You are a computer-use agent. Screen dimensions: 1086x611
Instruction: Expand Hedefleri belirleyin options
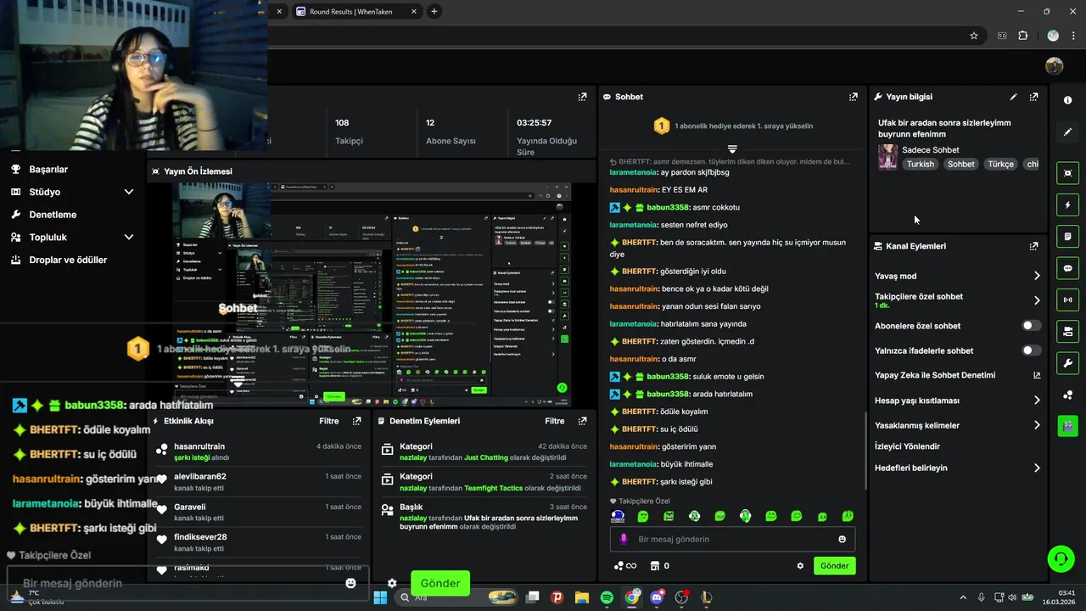1037,468
